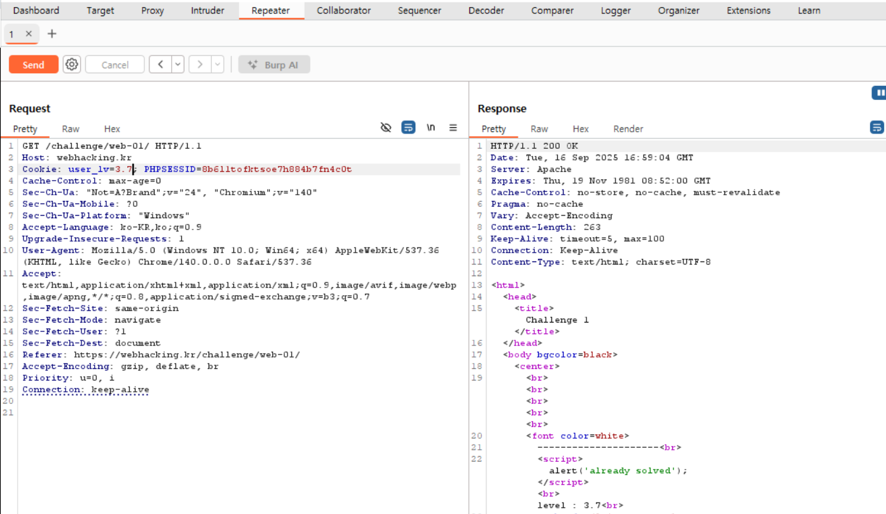Image resolution: width=886 pixels, height=514 pixels.
Task: Open the Dashboard tab
Action: 36,10
